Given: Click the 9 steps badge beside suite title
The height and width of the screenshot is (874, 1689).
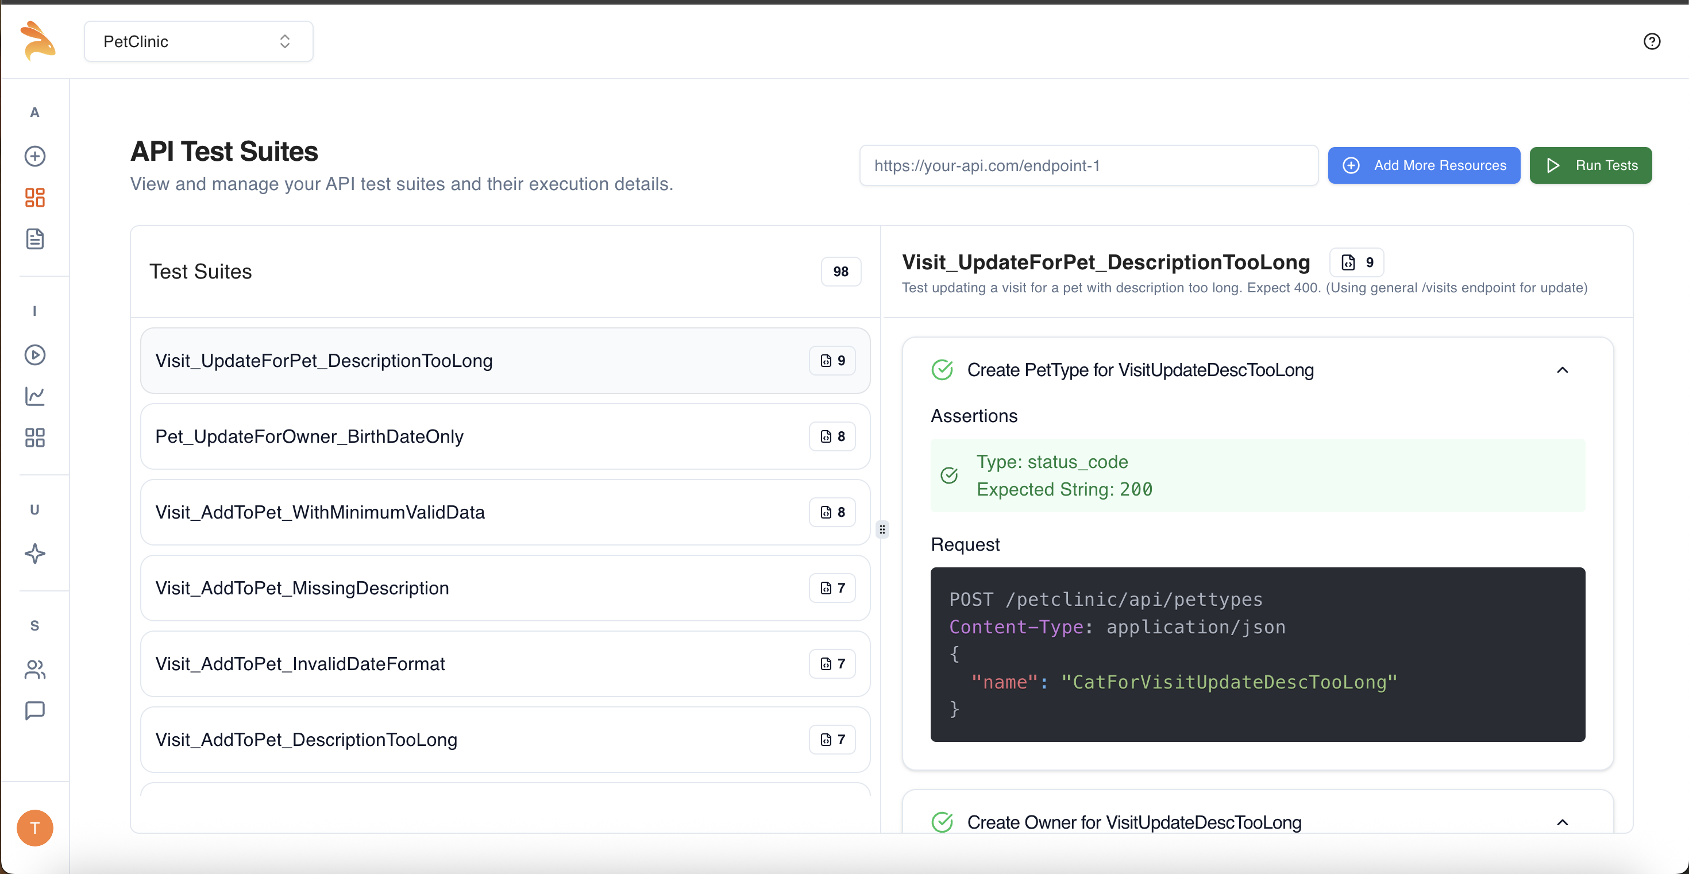Looking at the screenshot, I should tap(1356, 262).
